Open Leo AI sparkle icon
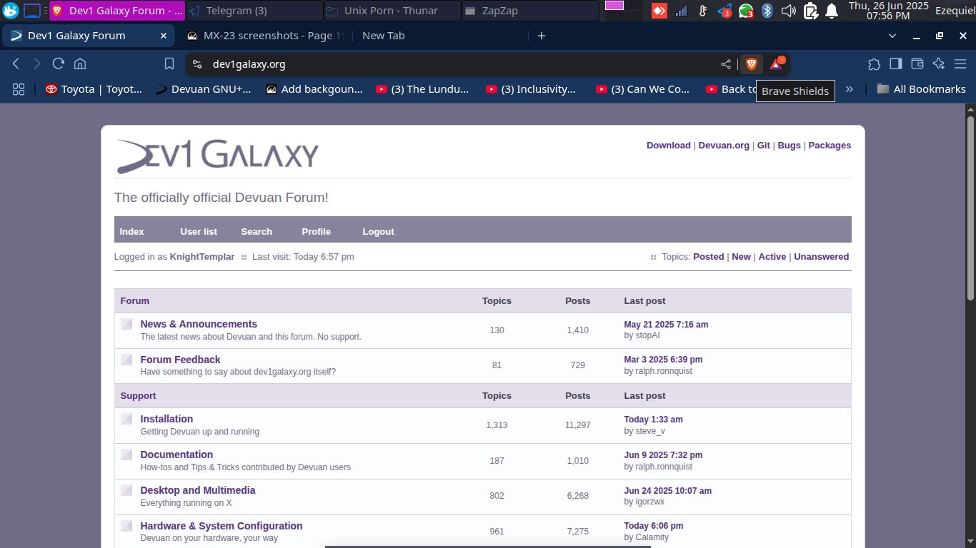 939,64
